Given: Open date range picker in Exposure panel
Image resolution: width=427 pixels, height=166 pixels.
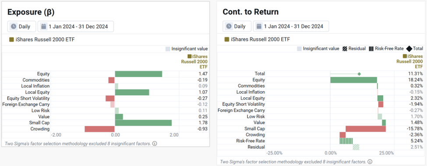Looking at the screenshot, I should (x=75, y=26).
